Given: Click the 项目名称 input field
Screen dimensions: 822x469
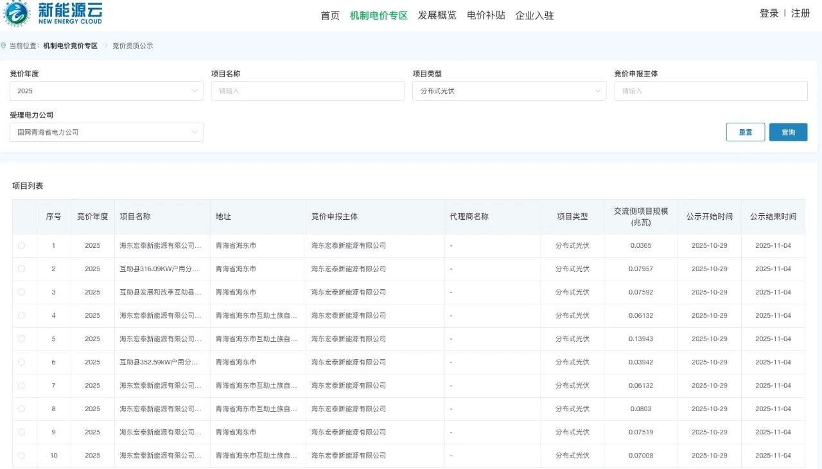Looking at the screenshot, I should 307,91.
